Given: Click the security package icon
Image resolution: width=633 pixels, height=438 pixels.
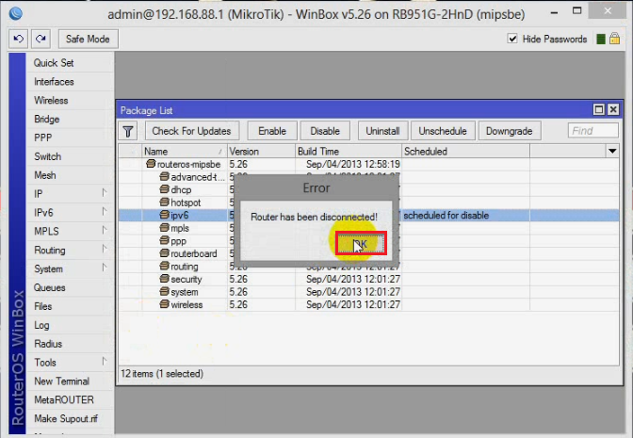Looking at the screenshot, I should pyautogui.click(x=164, y=279).
